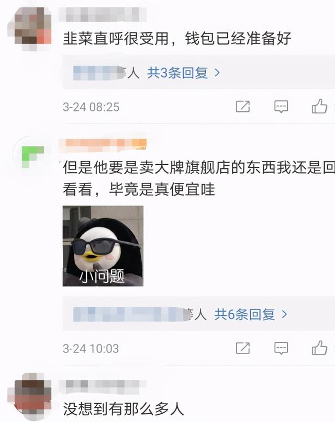Open first commenter's pixelated avatar

pos(30,28)
